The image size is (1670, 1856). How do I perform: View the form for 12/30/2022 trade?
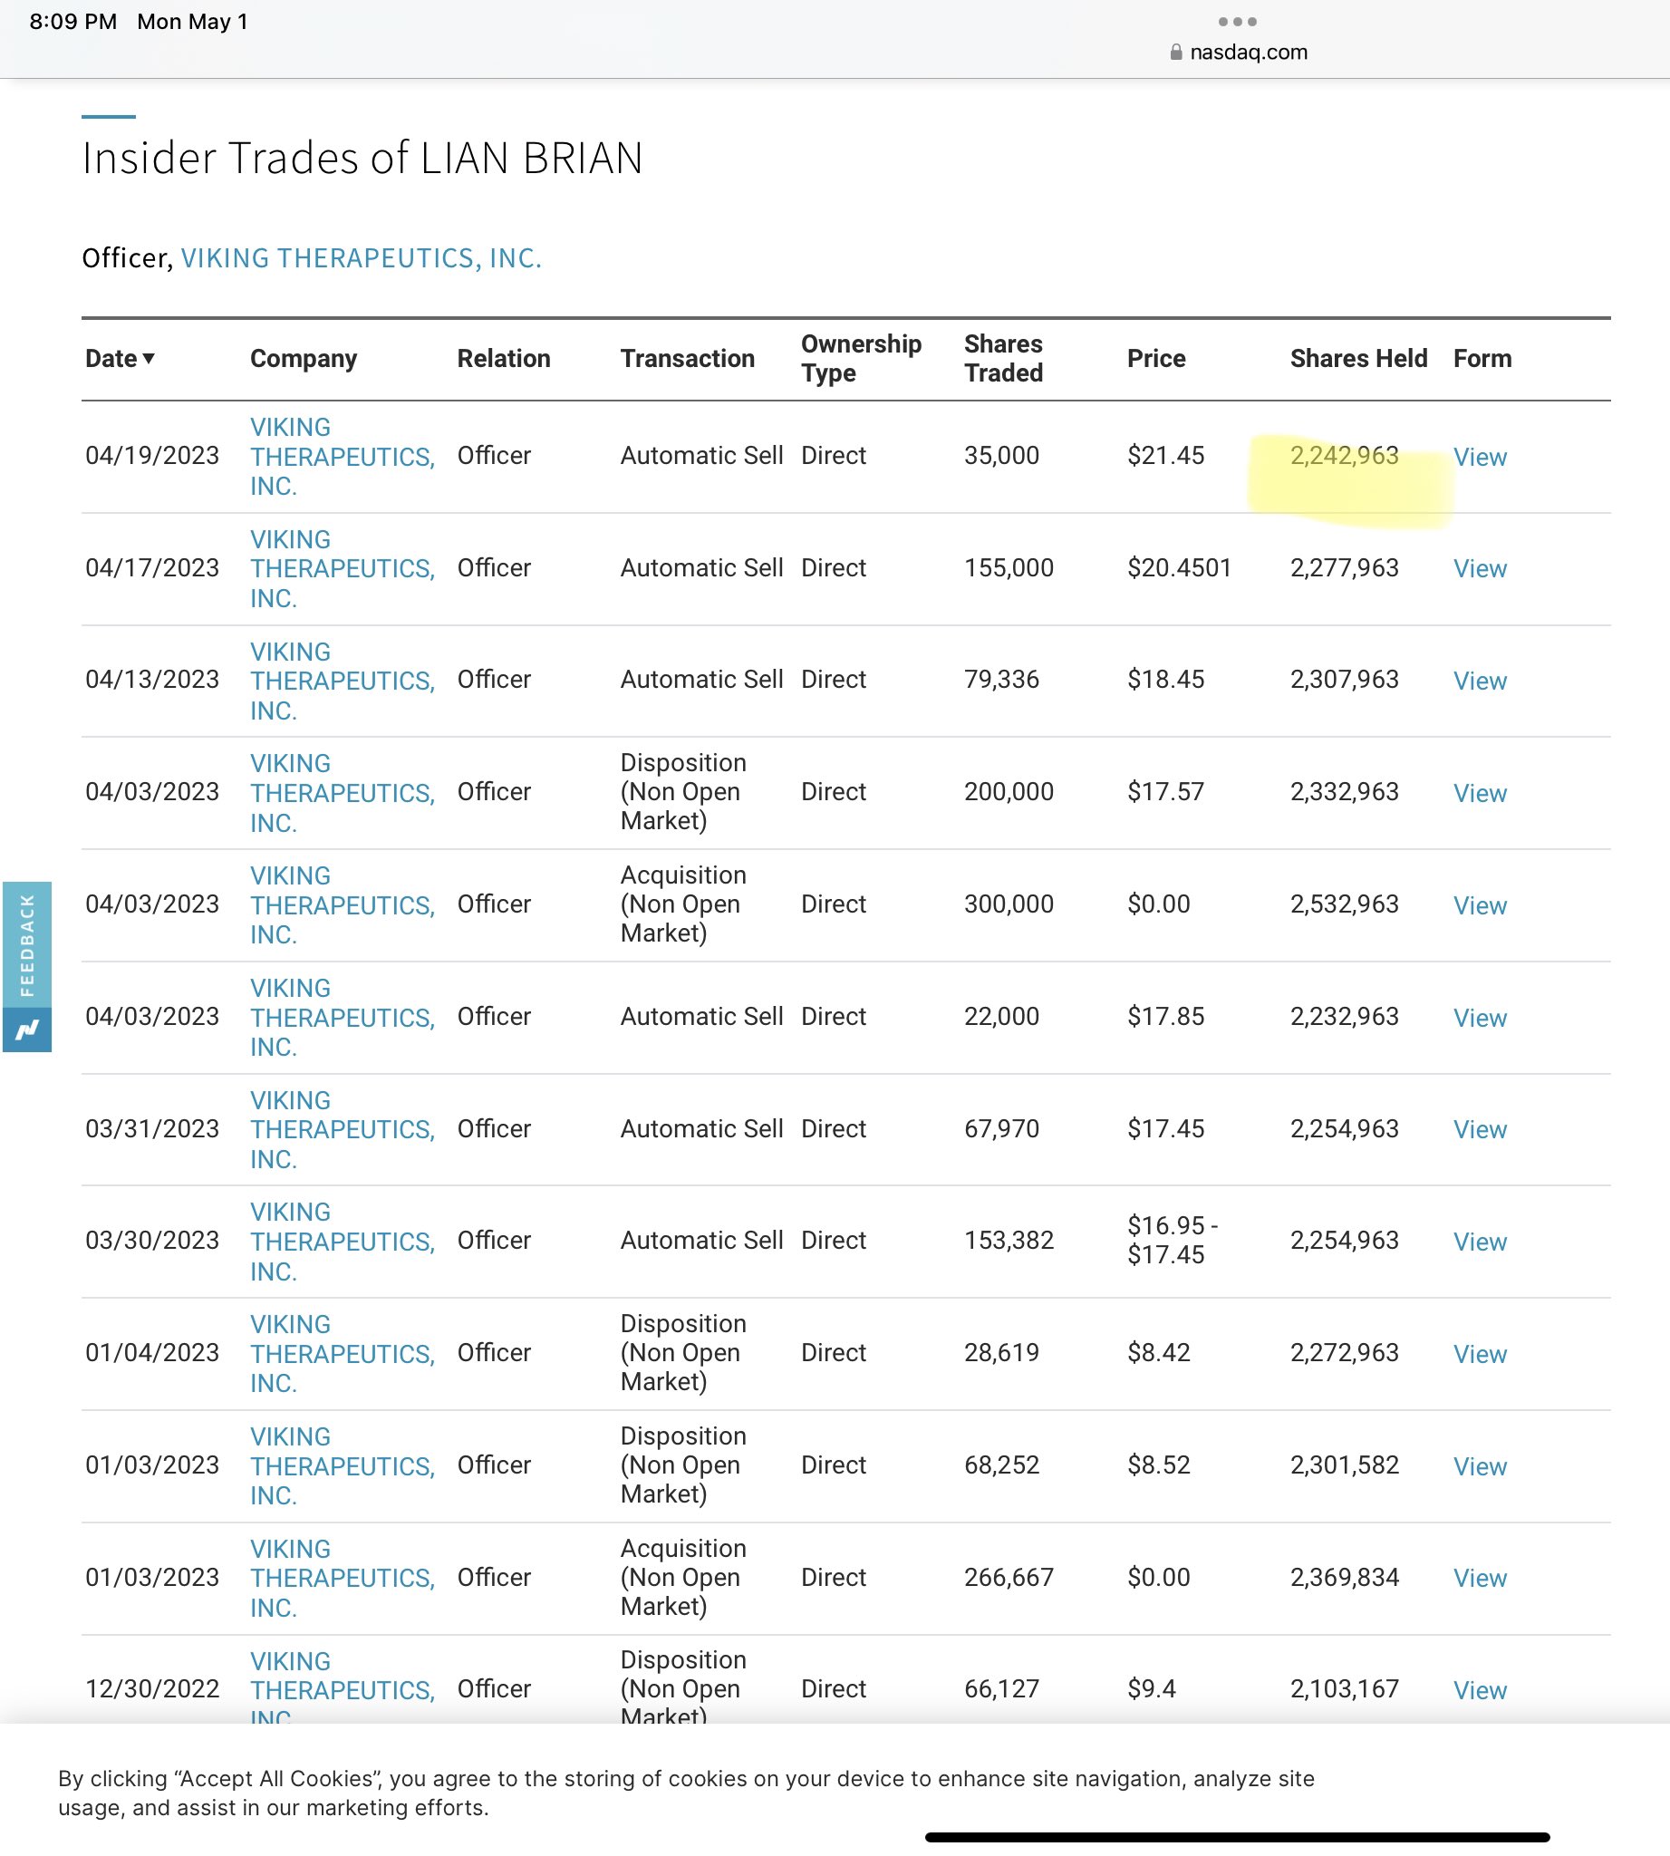(1479, 1690)
